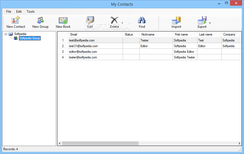
Task: Open the File menu
Action: 9,12
